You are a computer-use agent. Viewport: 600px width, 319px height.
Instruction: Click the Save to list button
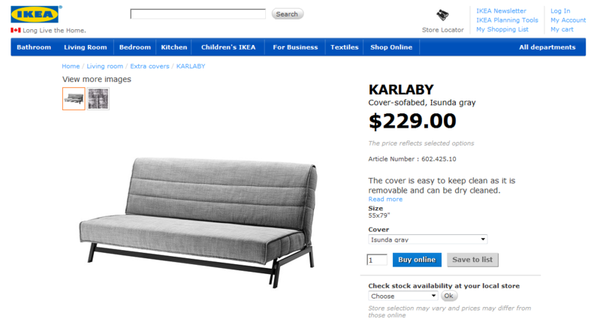point(472,260)
